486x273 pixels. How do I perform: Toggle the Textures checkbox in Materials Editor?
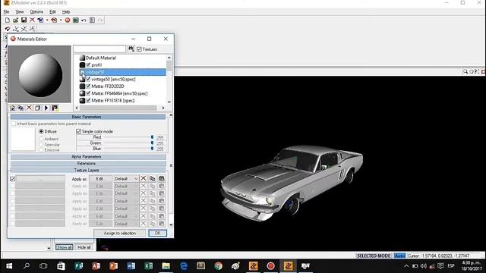tap(139, 49)
